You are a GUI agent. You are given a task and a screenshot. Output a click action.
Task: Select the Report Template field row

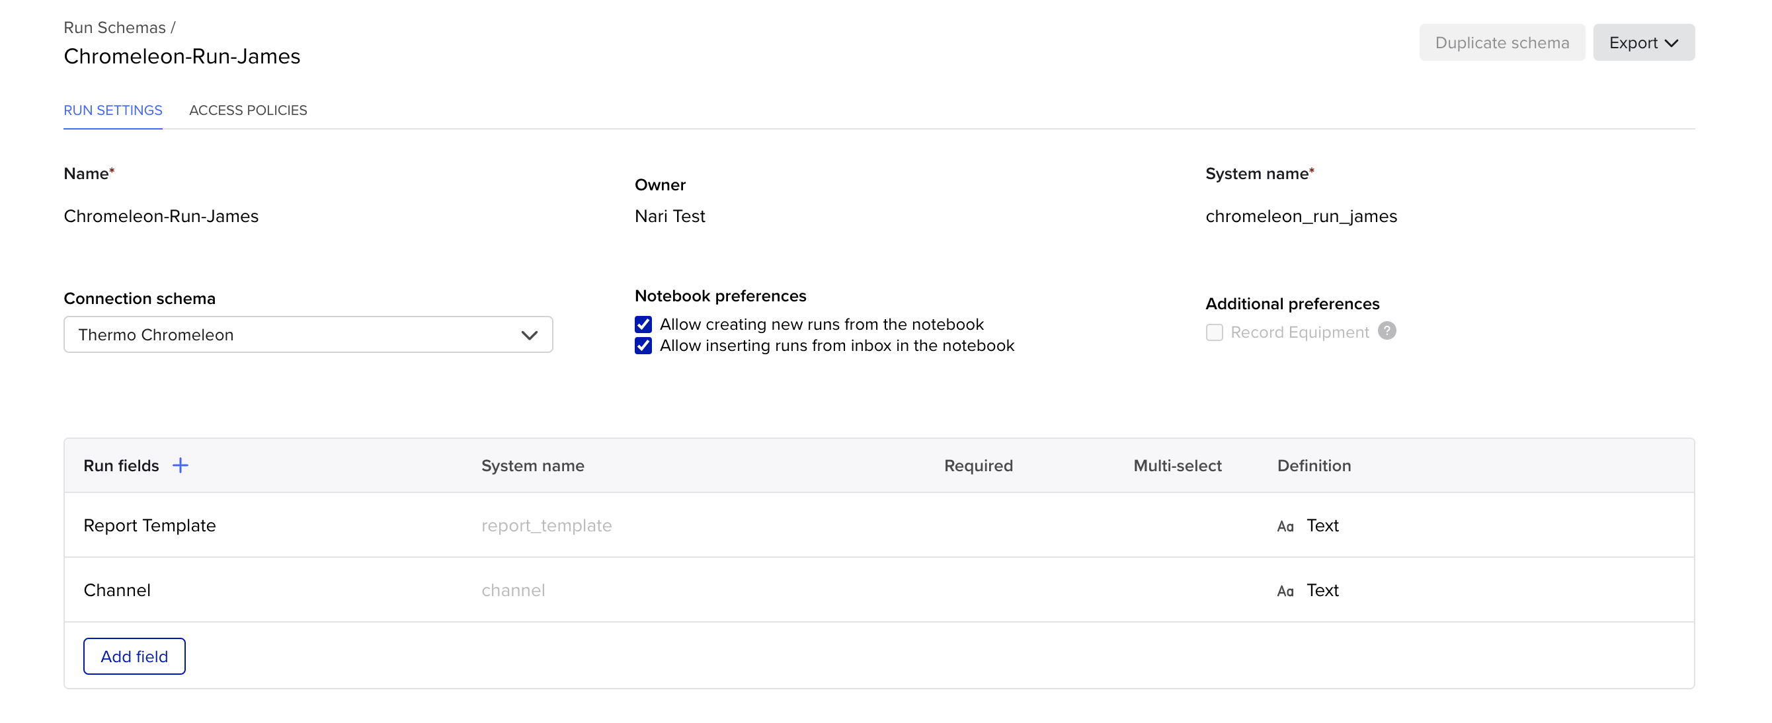pos(149,526)
